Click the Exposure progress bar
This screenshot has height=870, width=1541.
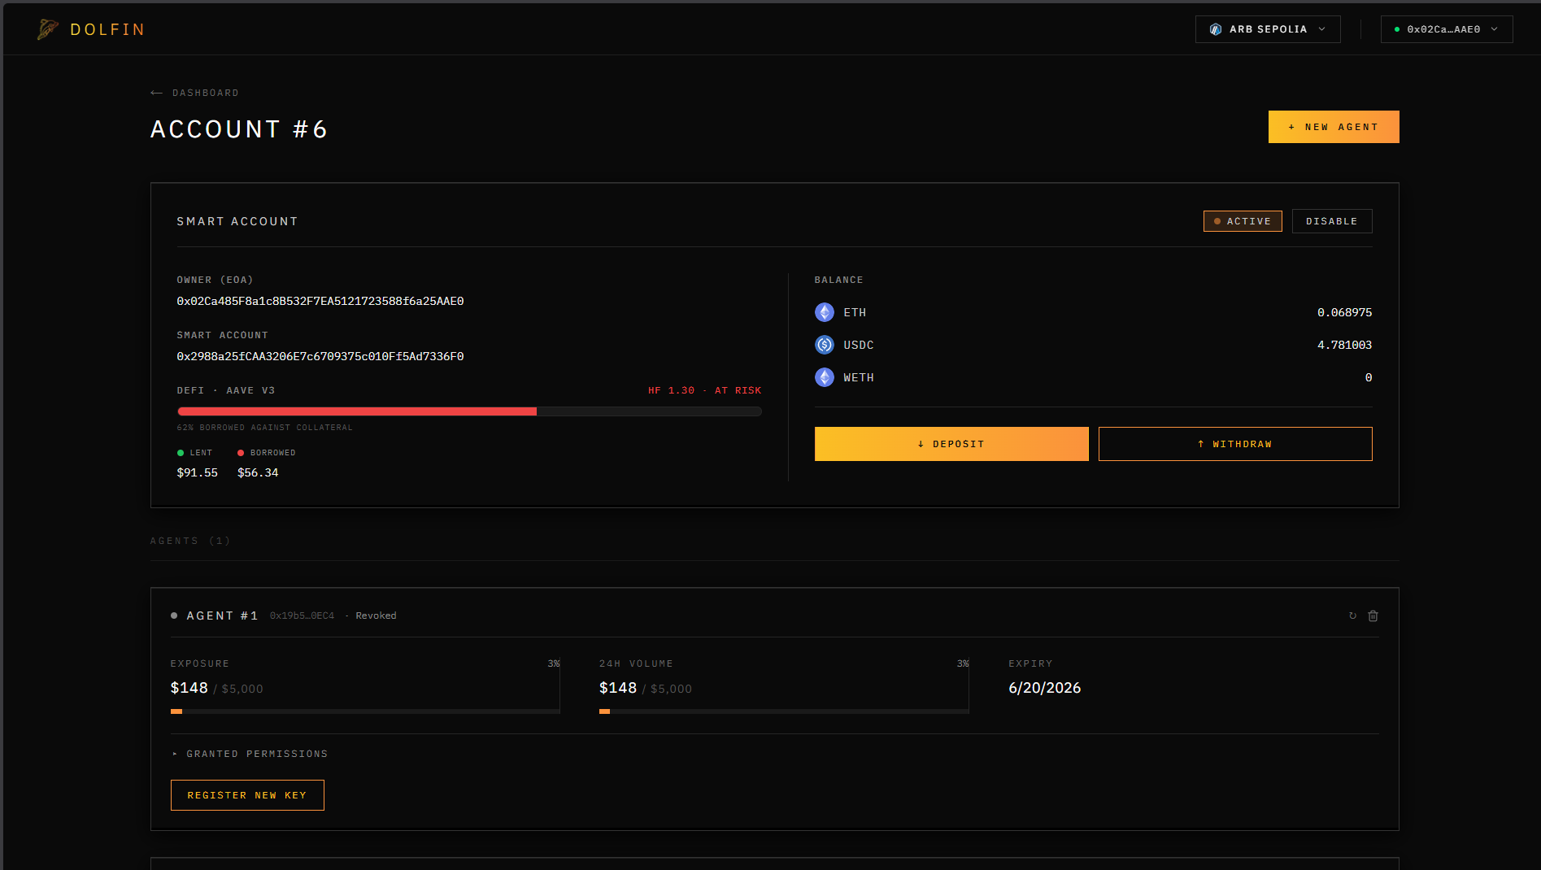click(x=365, y=711)
